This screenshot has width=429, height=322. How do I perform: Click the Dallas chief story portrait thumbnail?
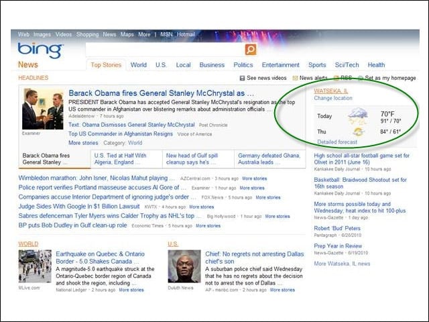click(x=184, y=266)
